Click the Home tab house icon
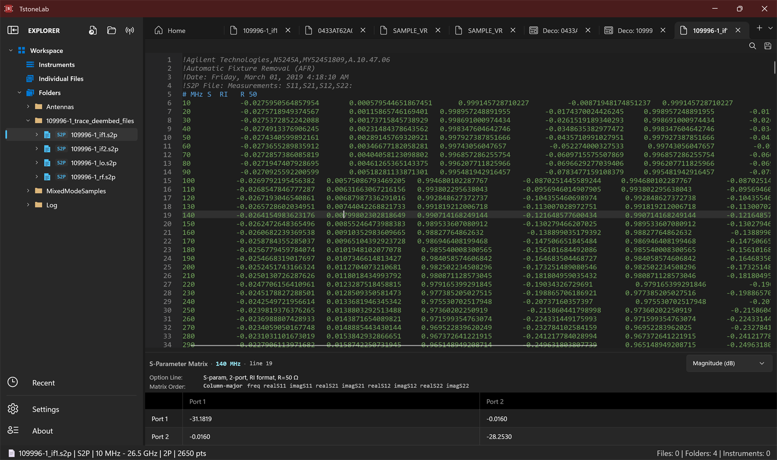 click(159, 30)
